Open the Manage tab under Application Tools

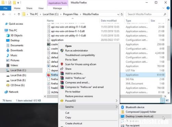point(58,8)
